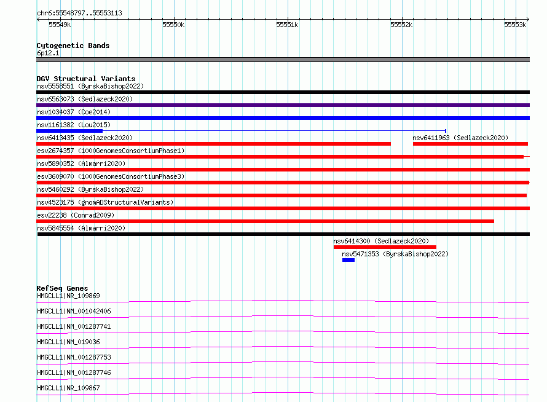Select the nsv4523175 (gnomADStructuralVariants) label
Viewport: 547px width, 402px height.
pyautogui.click(x=105, y=202)
